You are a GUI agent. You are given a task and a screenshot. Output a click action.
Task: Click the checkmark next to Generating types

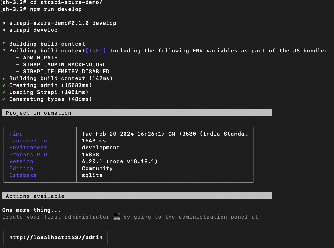pyautogui.click(x=4, y=99)
